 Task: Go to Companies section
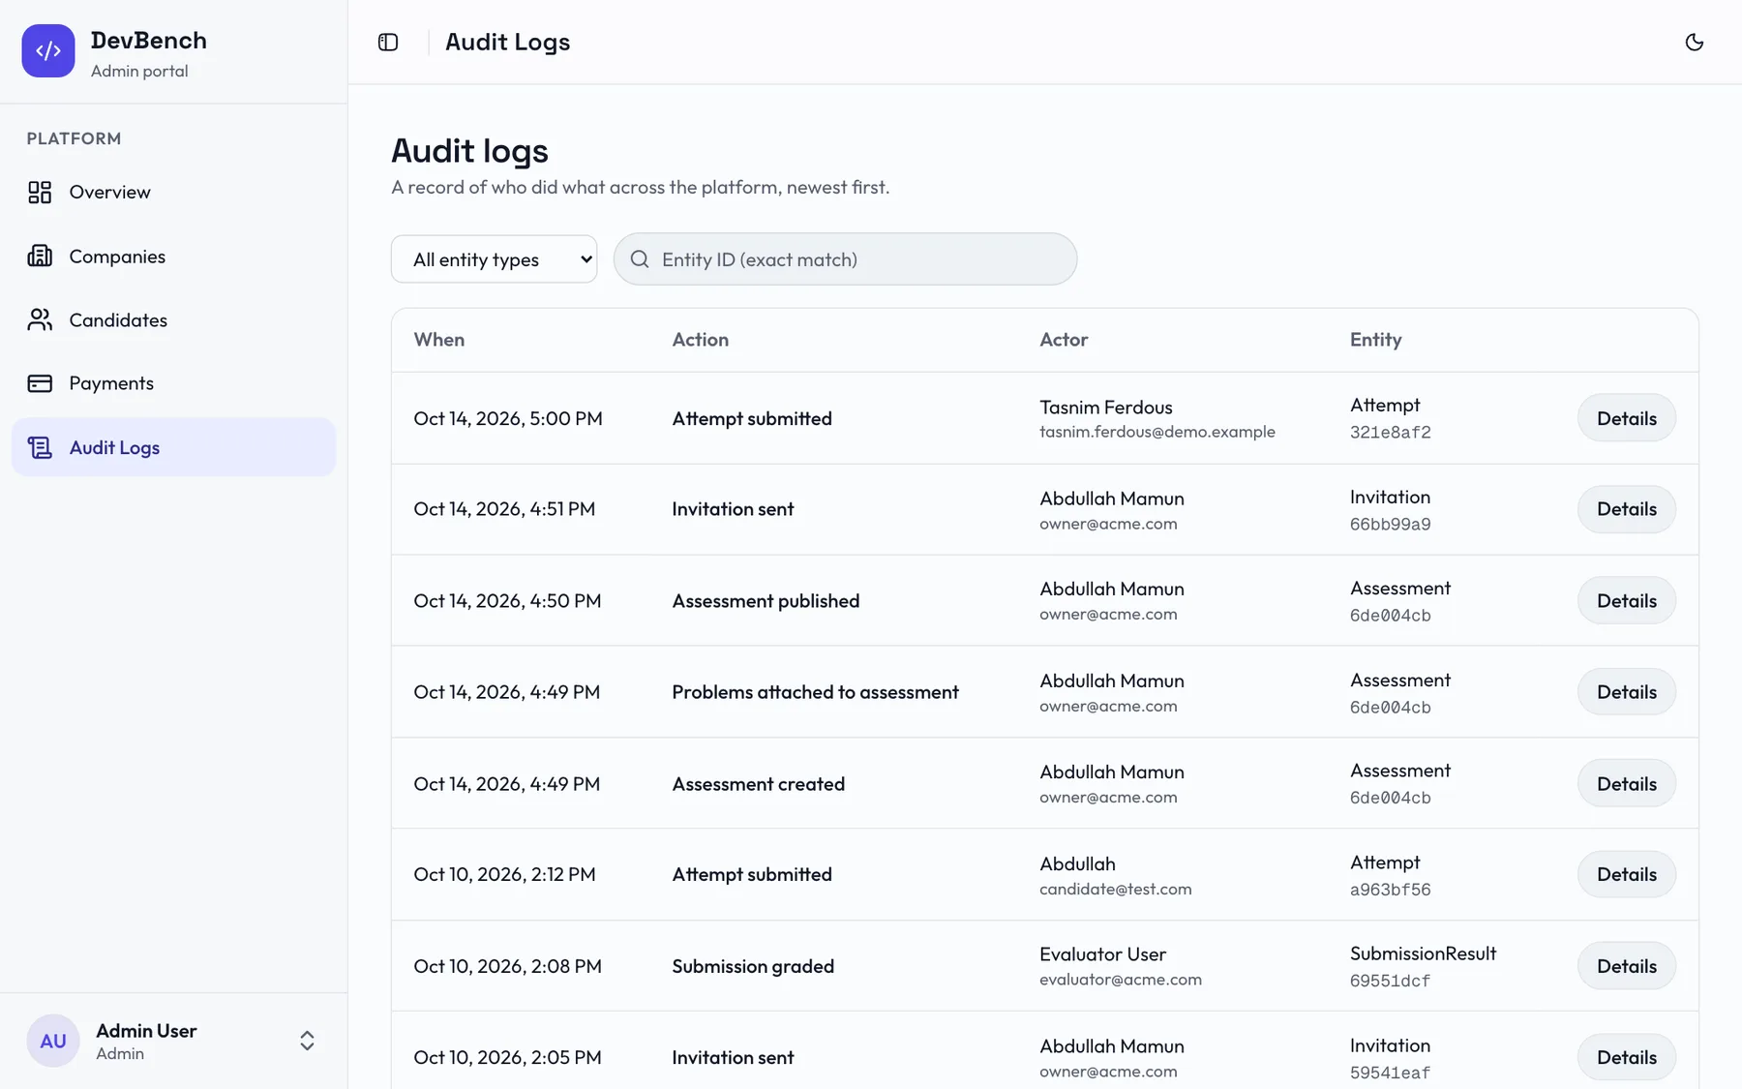pyautogui.click(x=174, y=256)
